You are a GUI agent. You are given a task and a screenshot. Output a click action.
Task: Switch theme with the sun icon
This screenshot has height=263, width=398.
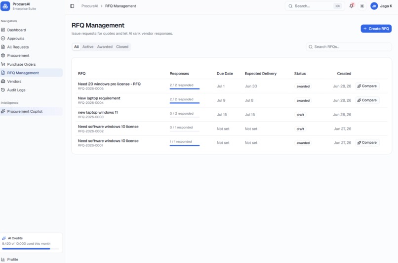click(362, 6)
